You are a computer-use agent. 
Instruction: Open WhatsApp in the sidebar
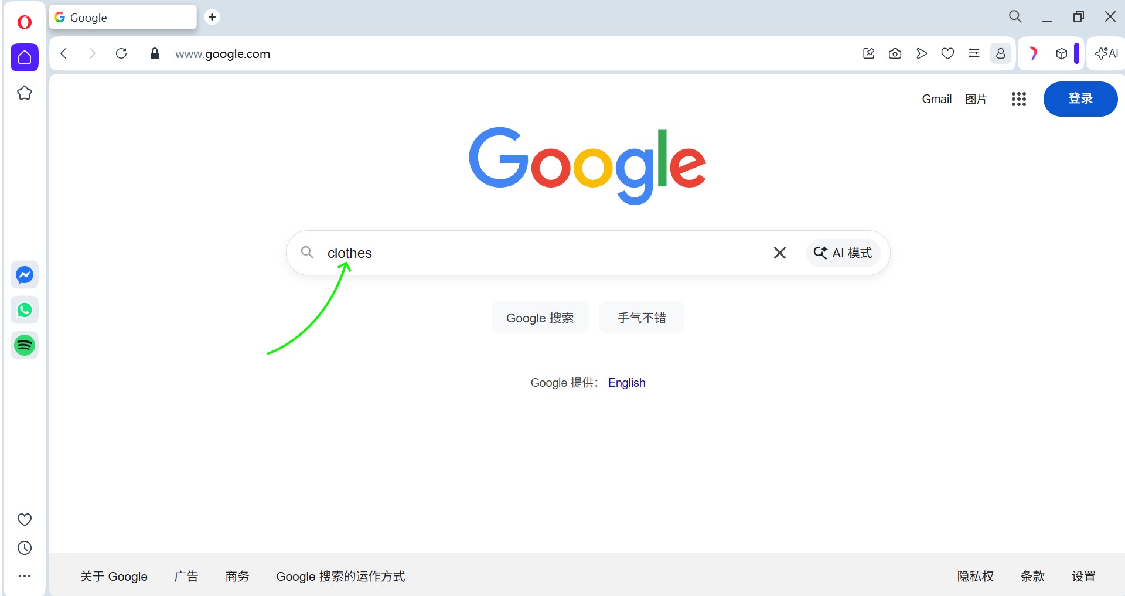click(x=25, y=310)
